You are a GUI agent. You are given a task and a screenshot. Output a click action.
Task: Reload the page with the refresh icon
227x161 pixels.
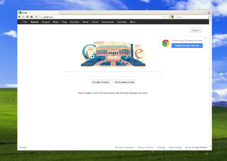point(27,17)
